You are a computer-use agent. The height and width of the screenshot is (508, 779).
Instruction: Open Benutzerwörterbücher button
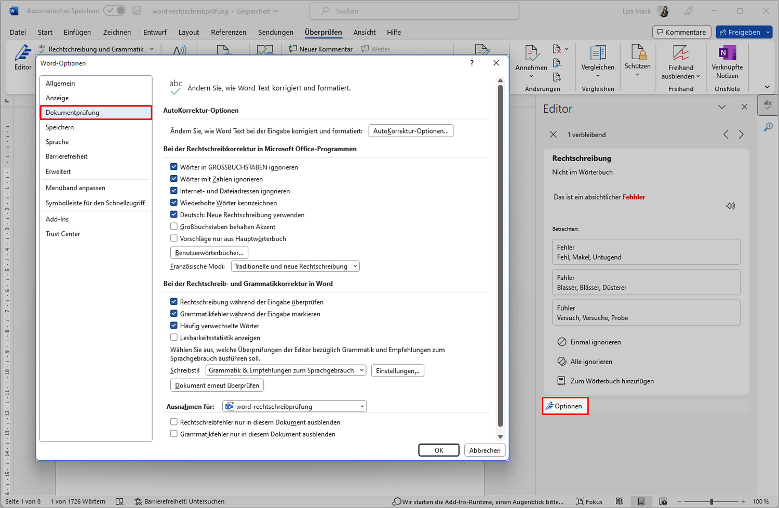[x=209, y=253]
